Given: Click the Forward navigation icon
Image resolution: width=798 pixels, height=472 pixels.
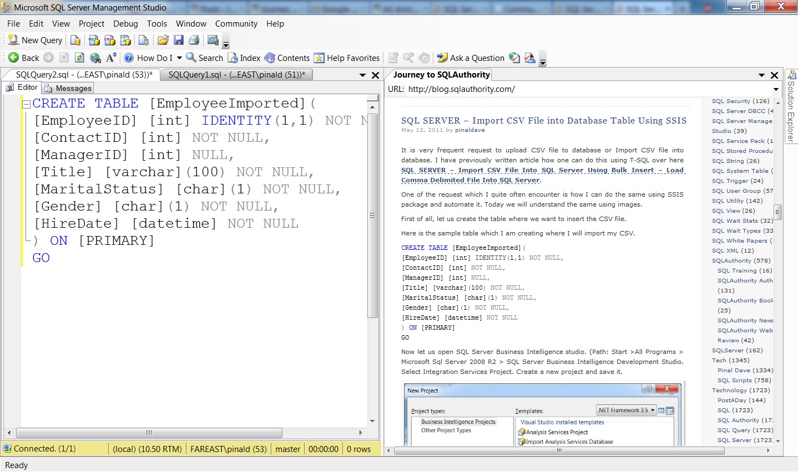Looking at the screenshot, I should [x=48, y=58].
